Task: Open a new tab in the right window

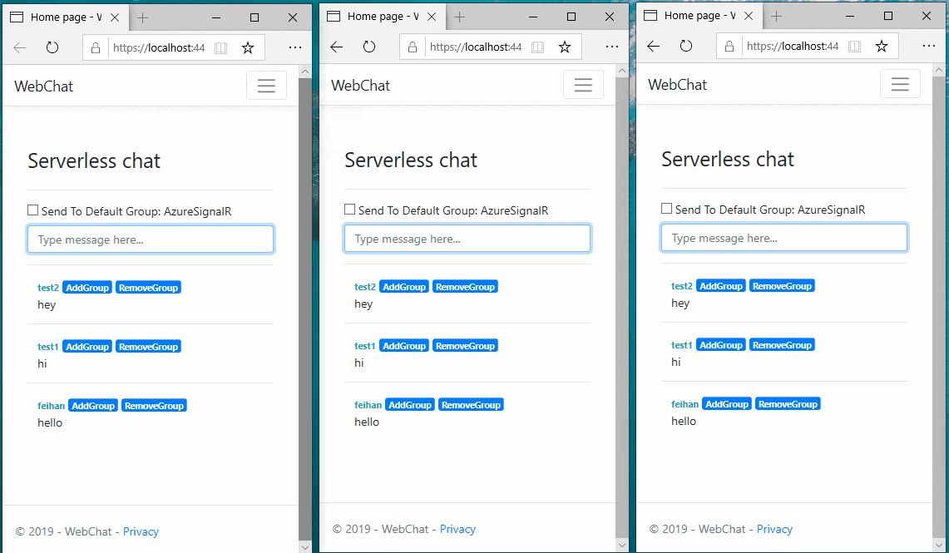Action: click(777, 17)
